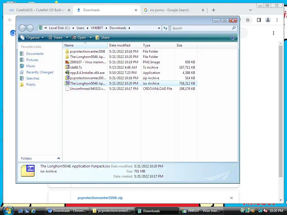The image size is (287, 215).
Task: Select the pcprotectioncenter zip archive icon
Action: click(67, 78)
